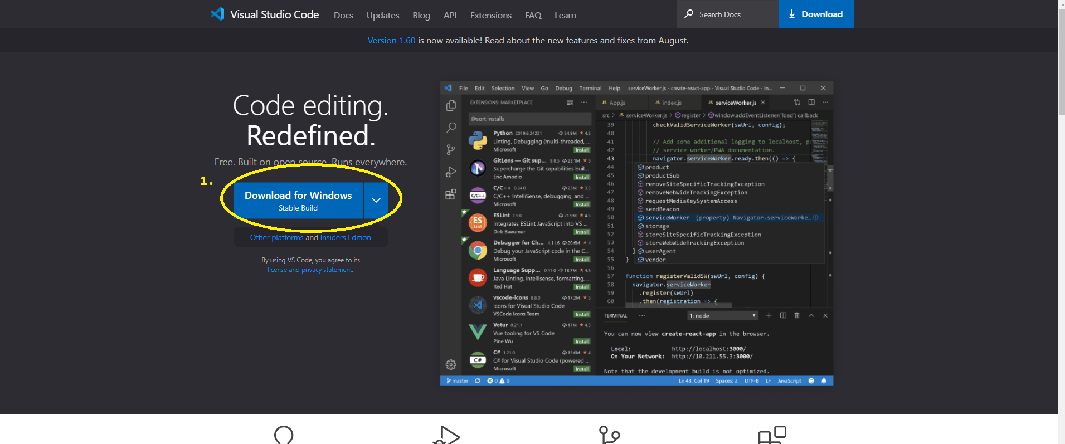The width and height of the screenshot is (1065, 444).
Task: Select Explorer icon in screenshot activity bar
Action: 451,106
